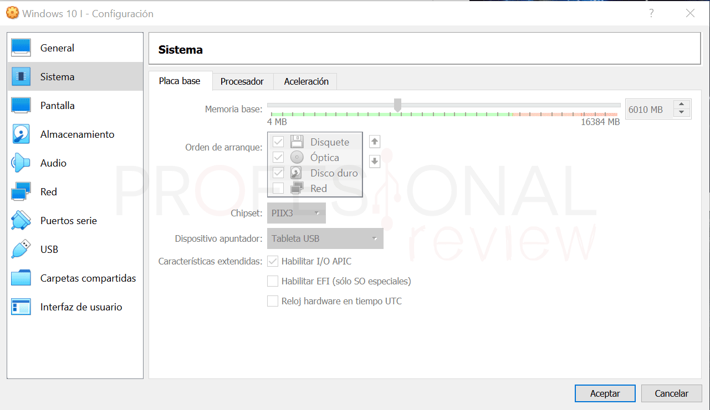Enable Habilitar EFI checkbox
Image resolution: width=710 pixels, height=410 pixels.
point(273,281)
